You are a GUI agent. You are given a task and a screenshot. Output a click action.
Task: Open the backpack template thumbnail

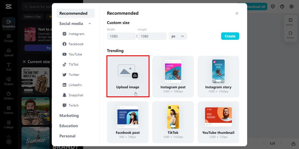[36, 81]
